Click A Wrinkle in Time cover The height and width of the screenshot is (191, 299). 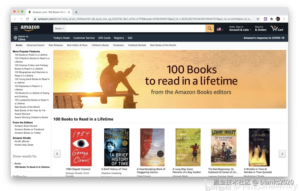click(259, 147)
